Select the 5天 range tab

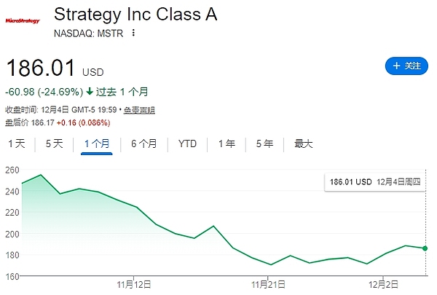(x=55, y=143)
